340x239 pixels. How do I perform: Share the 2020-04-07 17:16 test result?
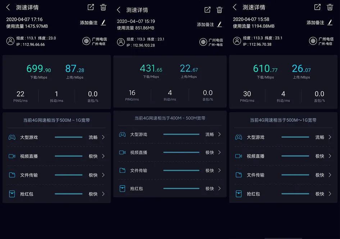[x=91, y=7]
